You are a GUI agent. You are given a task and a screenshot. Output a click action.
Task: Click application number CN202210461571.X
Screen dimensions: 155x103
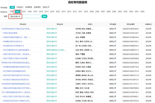point(130,75)
